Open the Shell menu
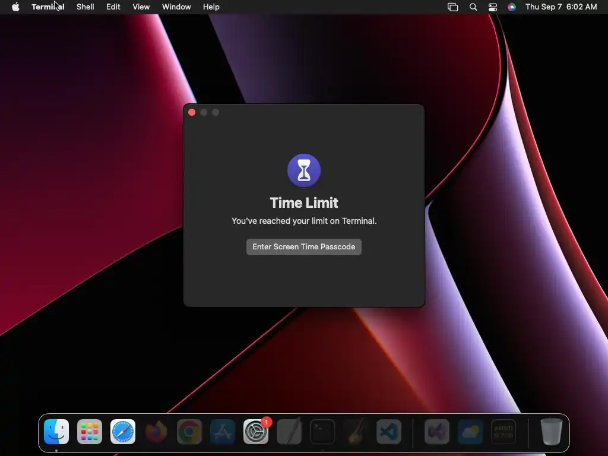The width and height of the screenshot is (608, 456). [x=85, y=7]
